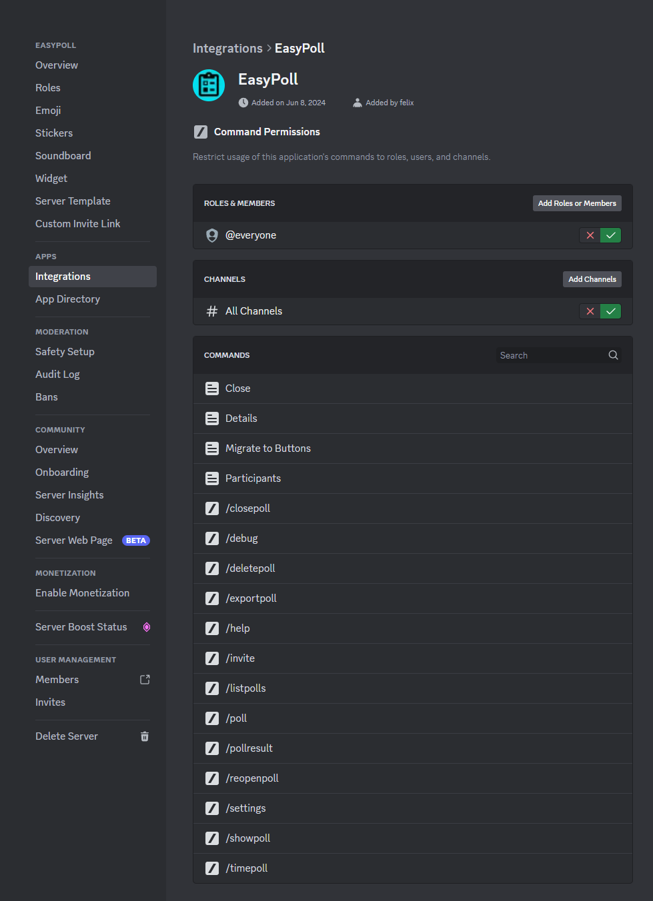
Task: Click the person icon next to @everyone
Action: (x=211, y=235)
